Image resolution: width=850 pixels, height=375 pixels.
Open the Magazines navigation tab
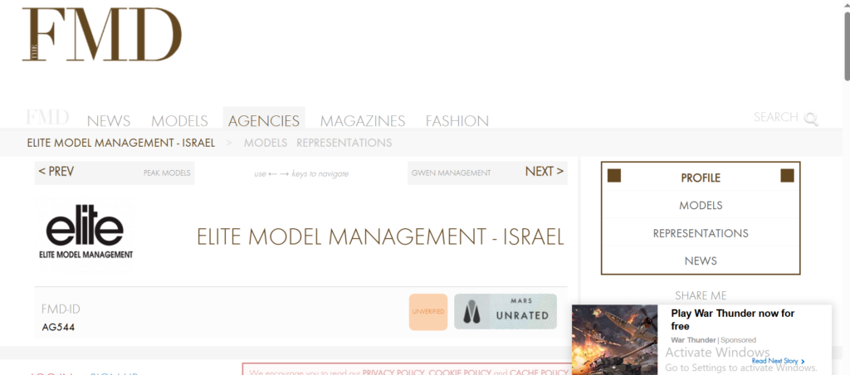pyautogui.click(x=363, y=121)
